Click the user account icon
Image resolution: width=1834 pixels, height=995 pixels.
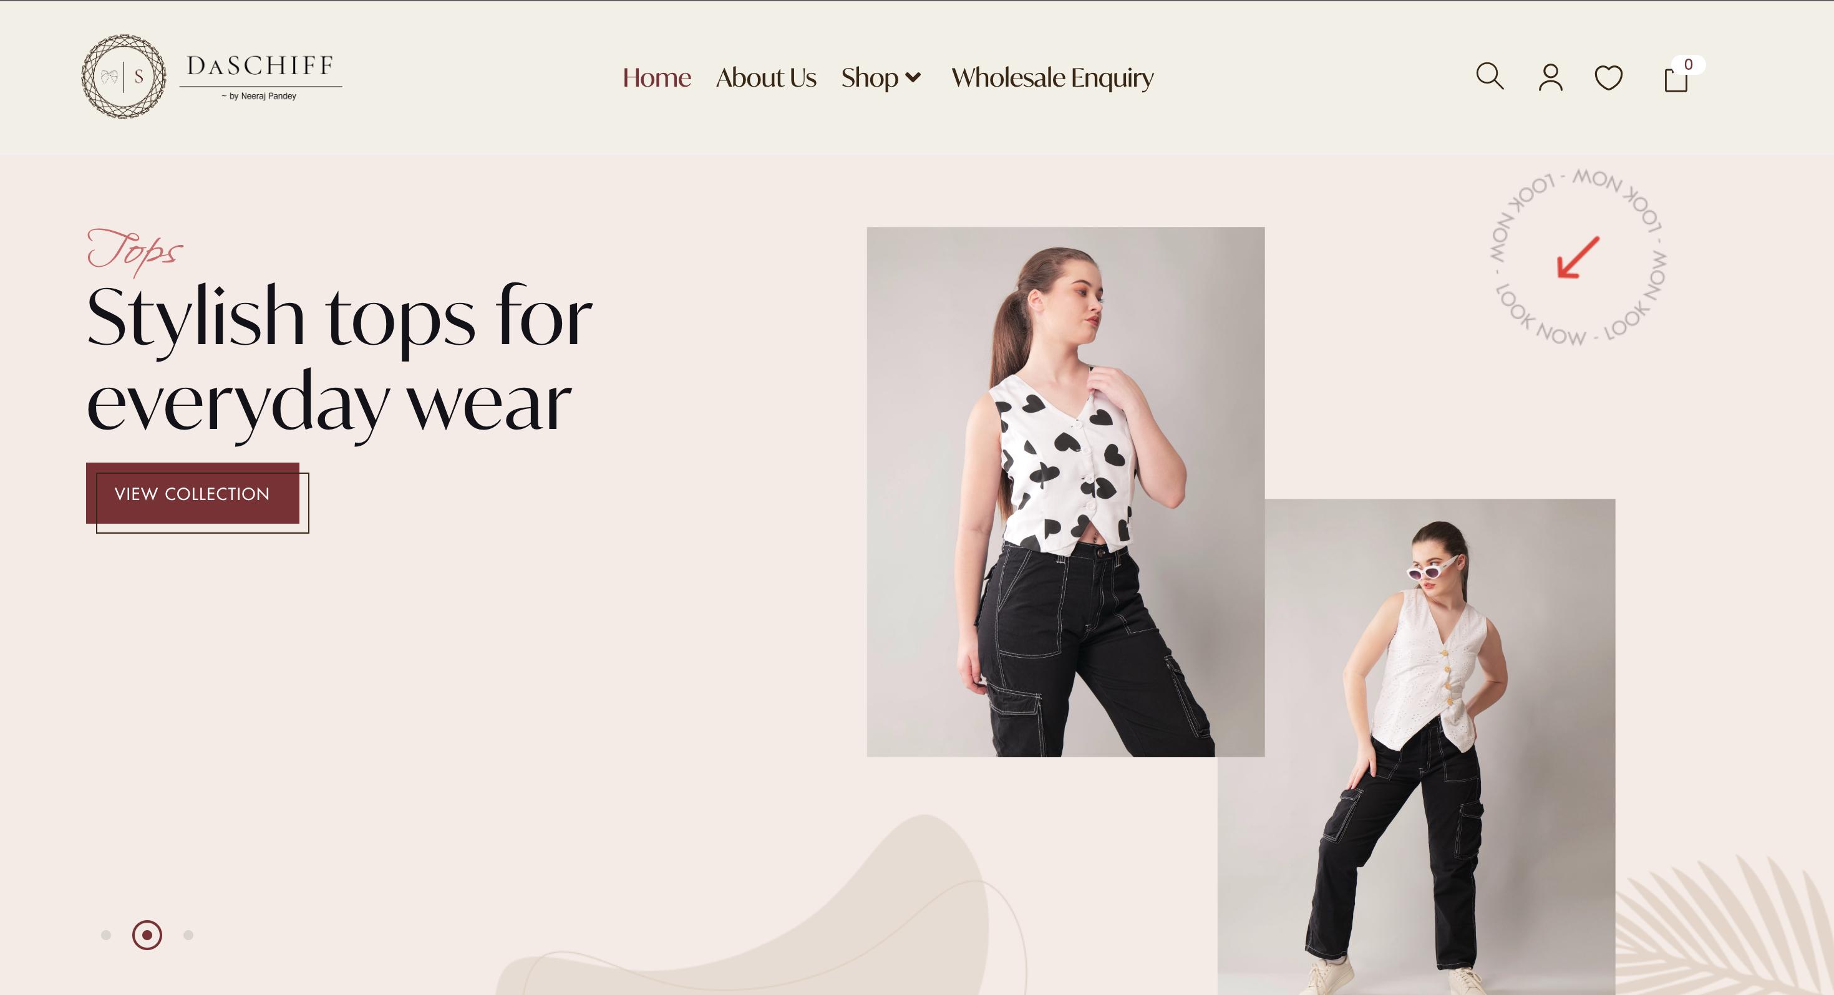(1550, 77)
